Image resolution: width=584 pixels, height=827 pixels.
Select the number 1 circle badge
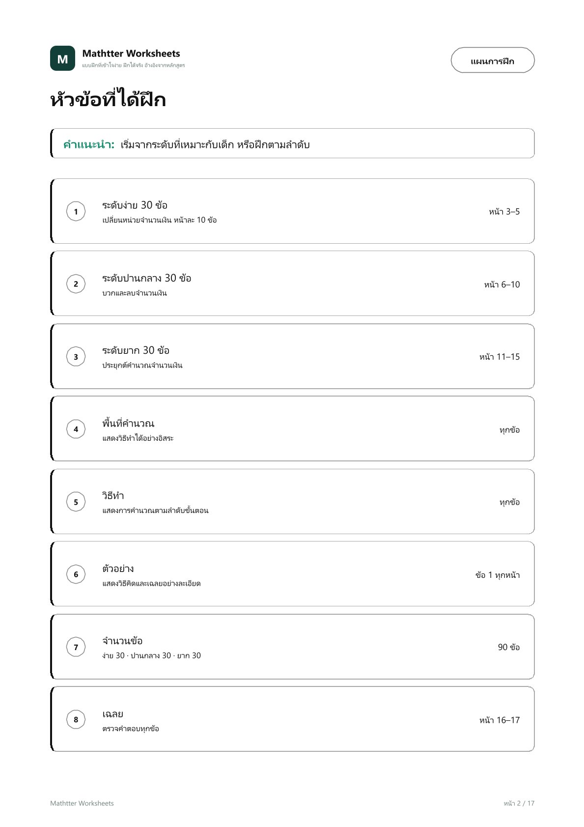[x=76, y=211]
